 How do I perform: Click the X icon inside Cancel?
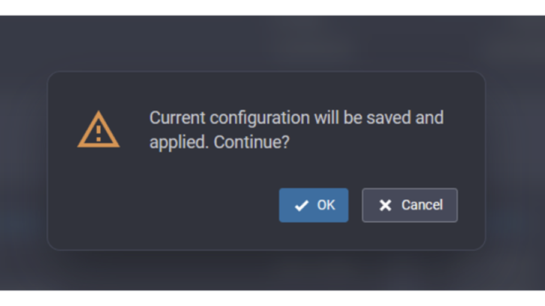[385, 205]
